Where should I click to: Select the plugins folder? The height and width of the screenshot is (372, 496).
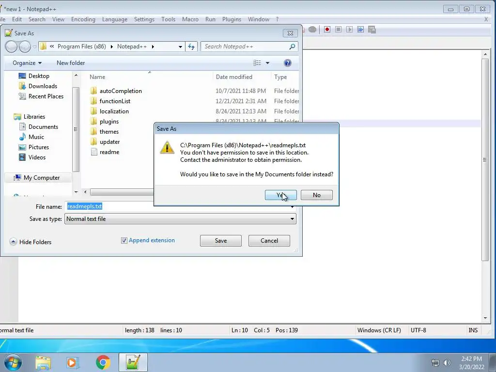109,122
